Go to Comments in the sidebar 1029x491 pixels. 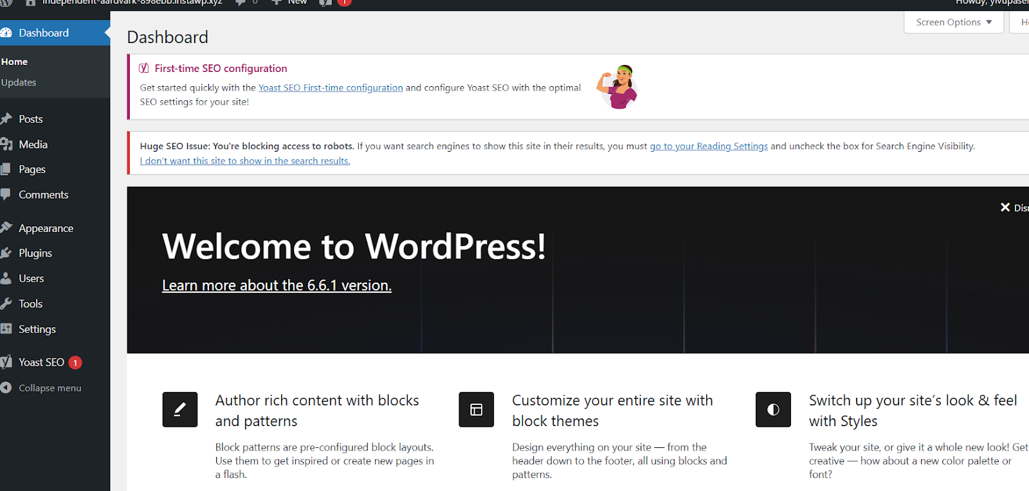pos(44,194)
